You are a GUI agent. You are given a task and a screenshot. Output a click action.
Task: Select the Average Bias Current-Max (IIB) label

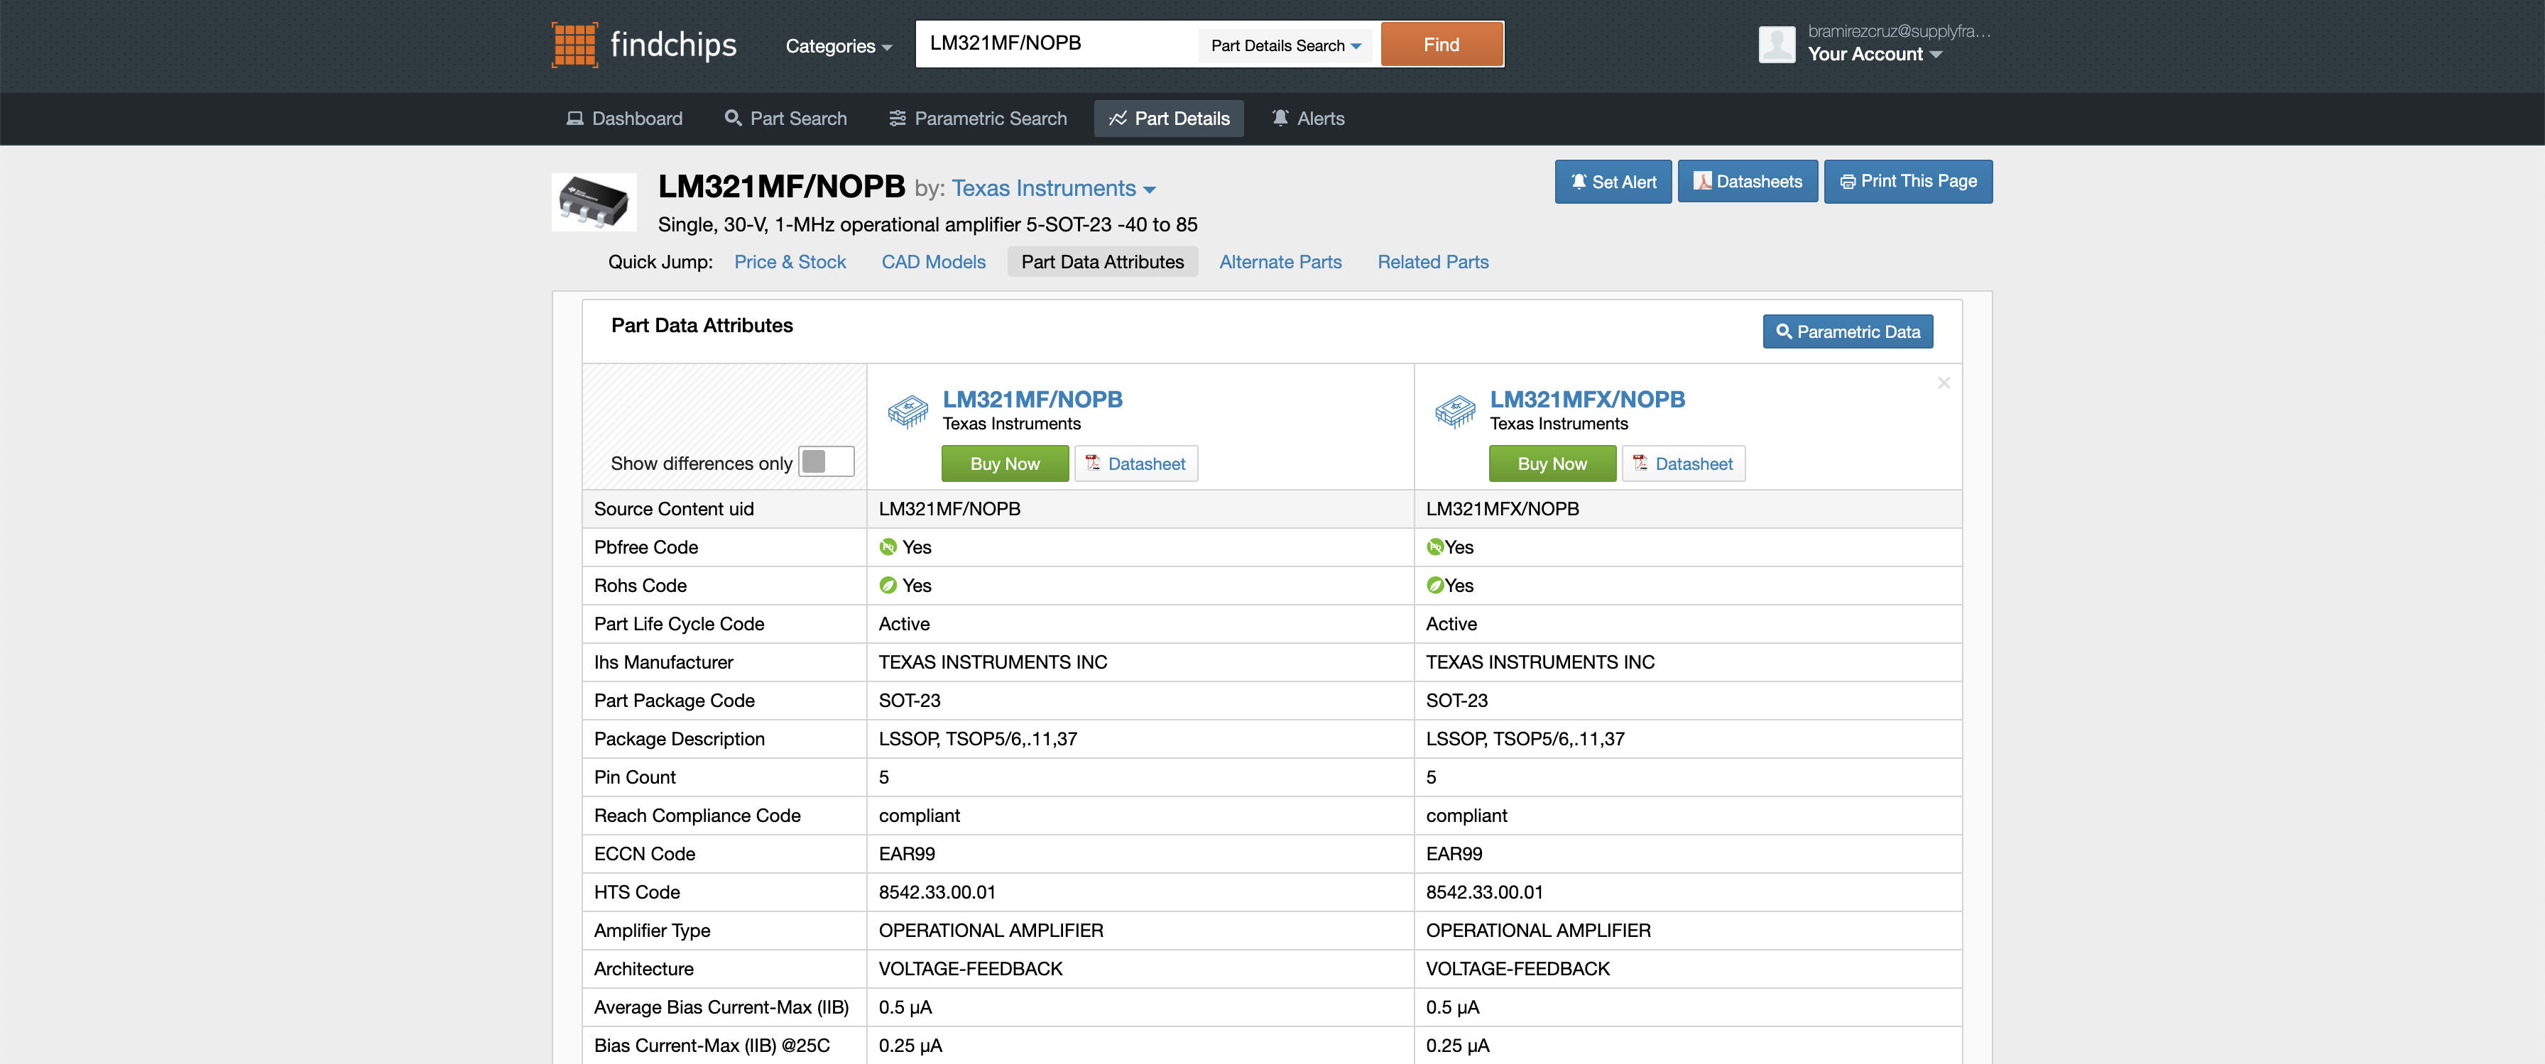coord(721,1008)
